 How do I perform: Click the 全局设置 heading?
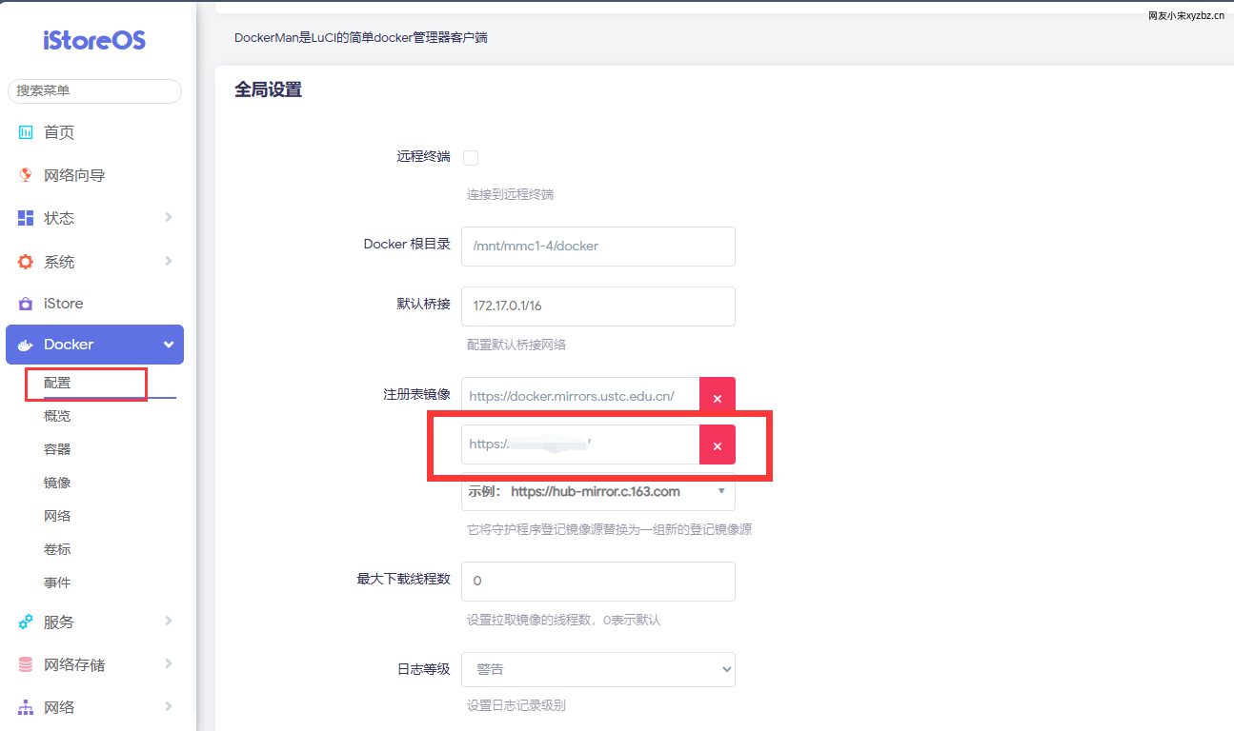coord(268,90)
